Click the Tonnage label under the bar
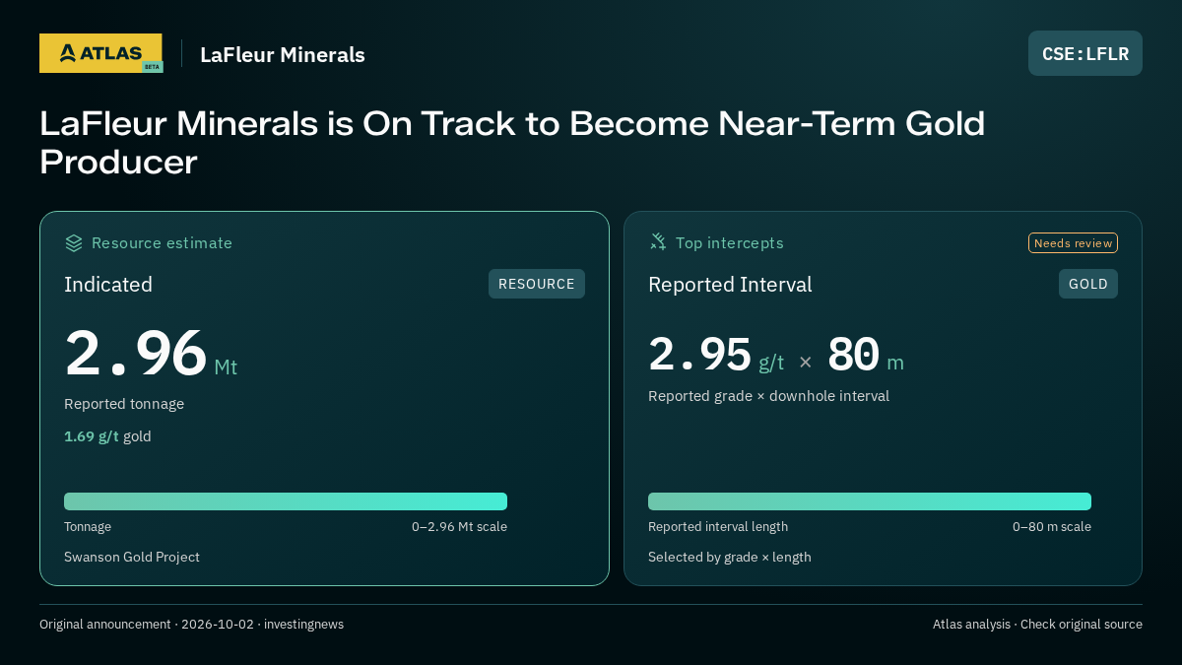Image resolution: width=1182 pixels, height=665 pixels. (x=88, y=527)
